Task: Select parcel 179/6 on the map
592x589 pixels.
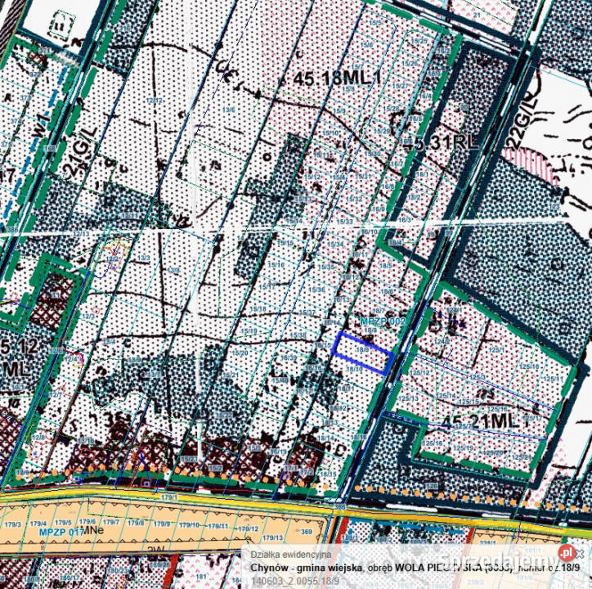Action: click(x=87, y=522)
